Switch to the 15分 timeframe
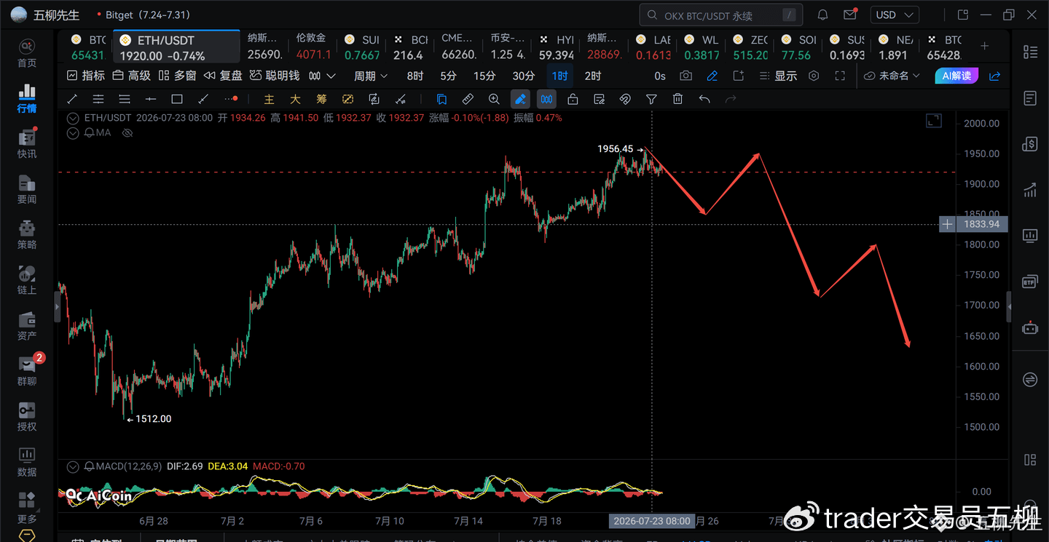This screenshot has width=1049, height=542. [x=484, y=76]
